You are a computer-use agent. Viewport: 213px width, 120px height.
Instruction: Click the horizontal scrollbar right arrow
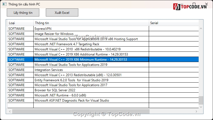tap(196, 111)
